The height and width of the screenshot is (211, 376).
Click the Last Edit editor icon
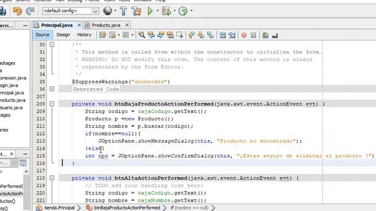pos(103,35)
